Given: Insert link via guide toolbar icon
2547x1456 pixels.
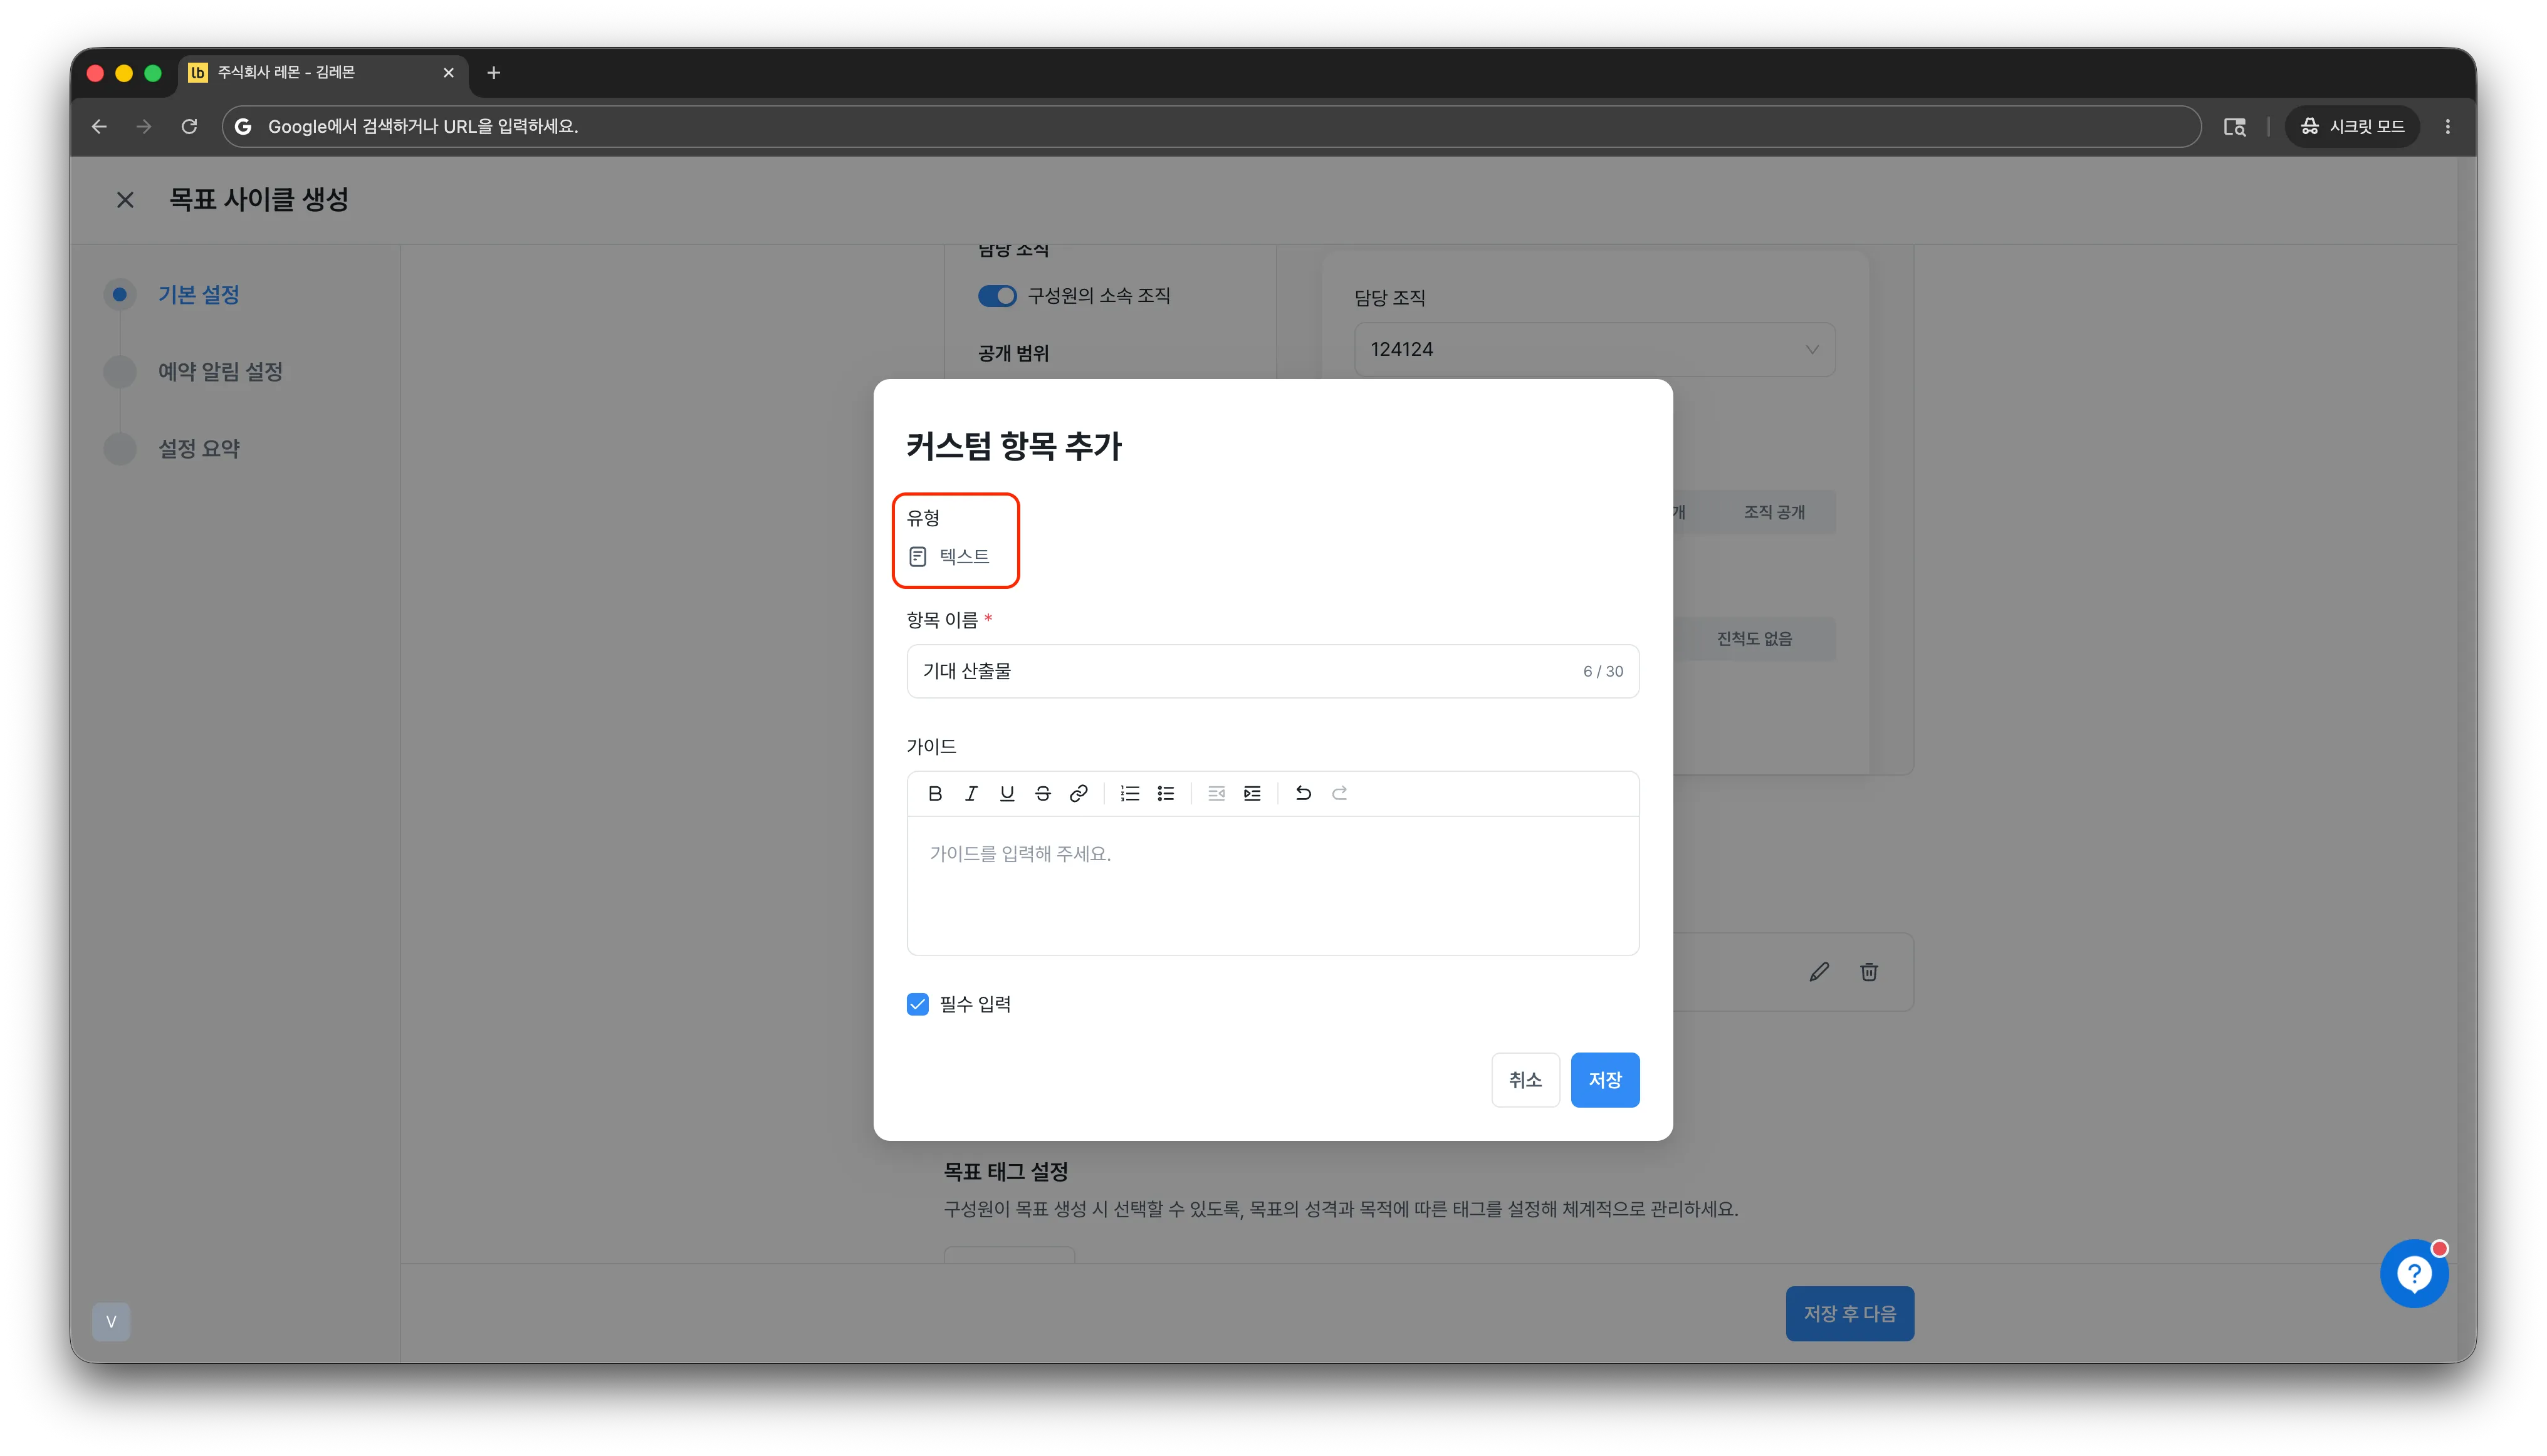Looking at the screenshot, I should click(x=1079, y=793).
